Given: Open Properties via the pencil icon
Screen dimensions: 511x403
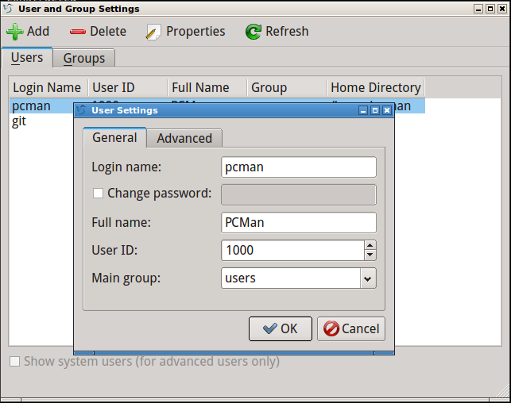Looking at the screenshot, I should click(153, 32).
